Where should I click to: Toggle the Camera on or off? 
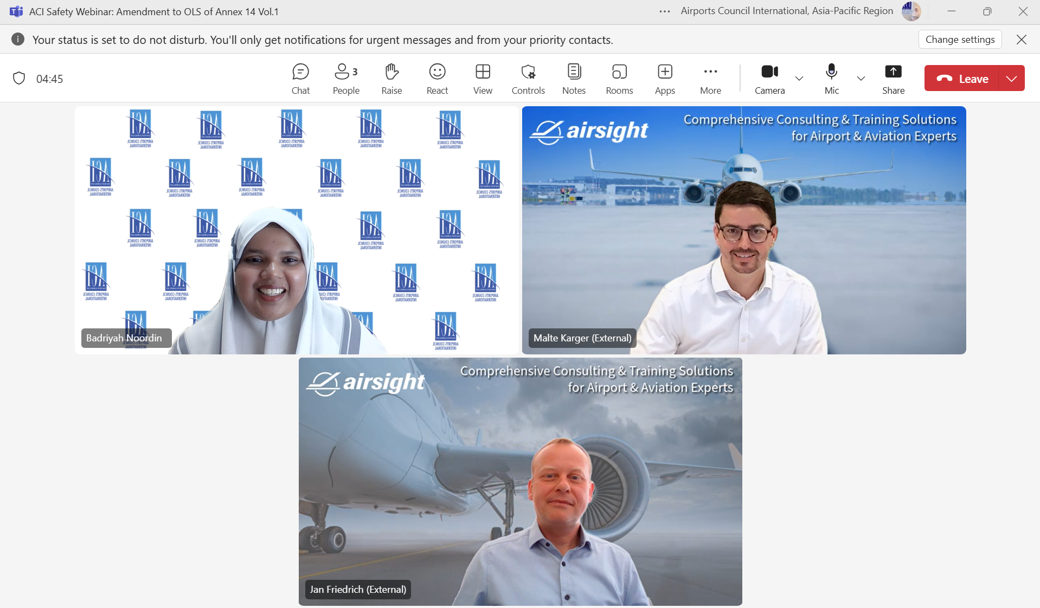pos(769,79)
